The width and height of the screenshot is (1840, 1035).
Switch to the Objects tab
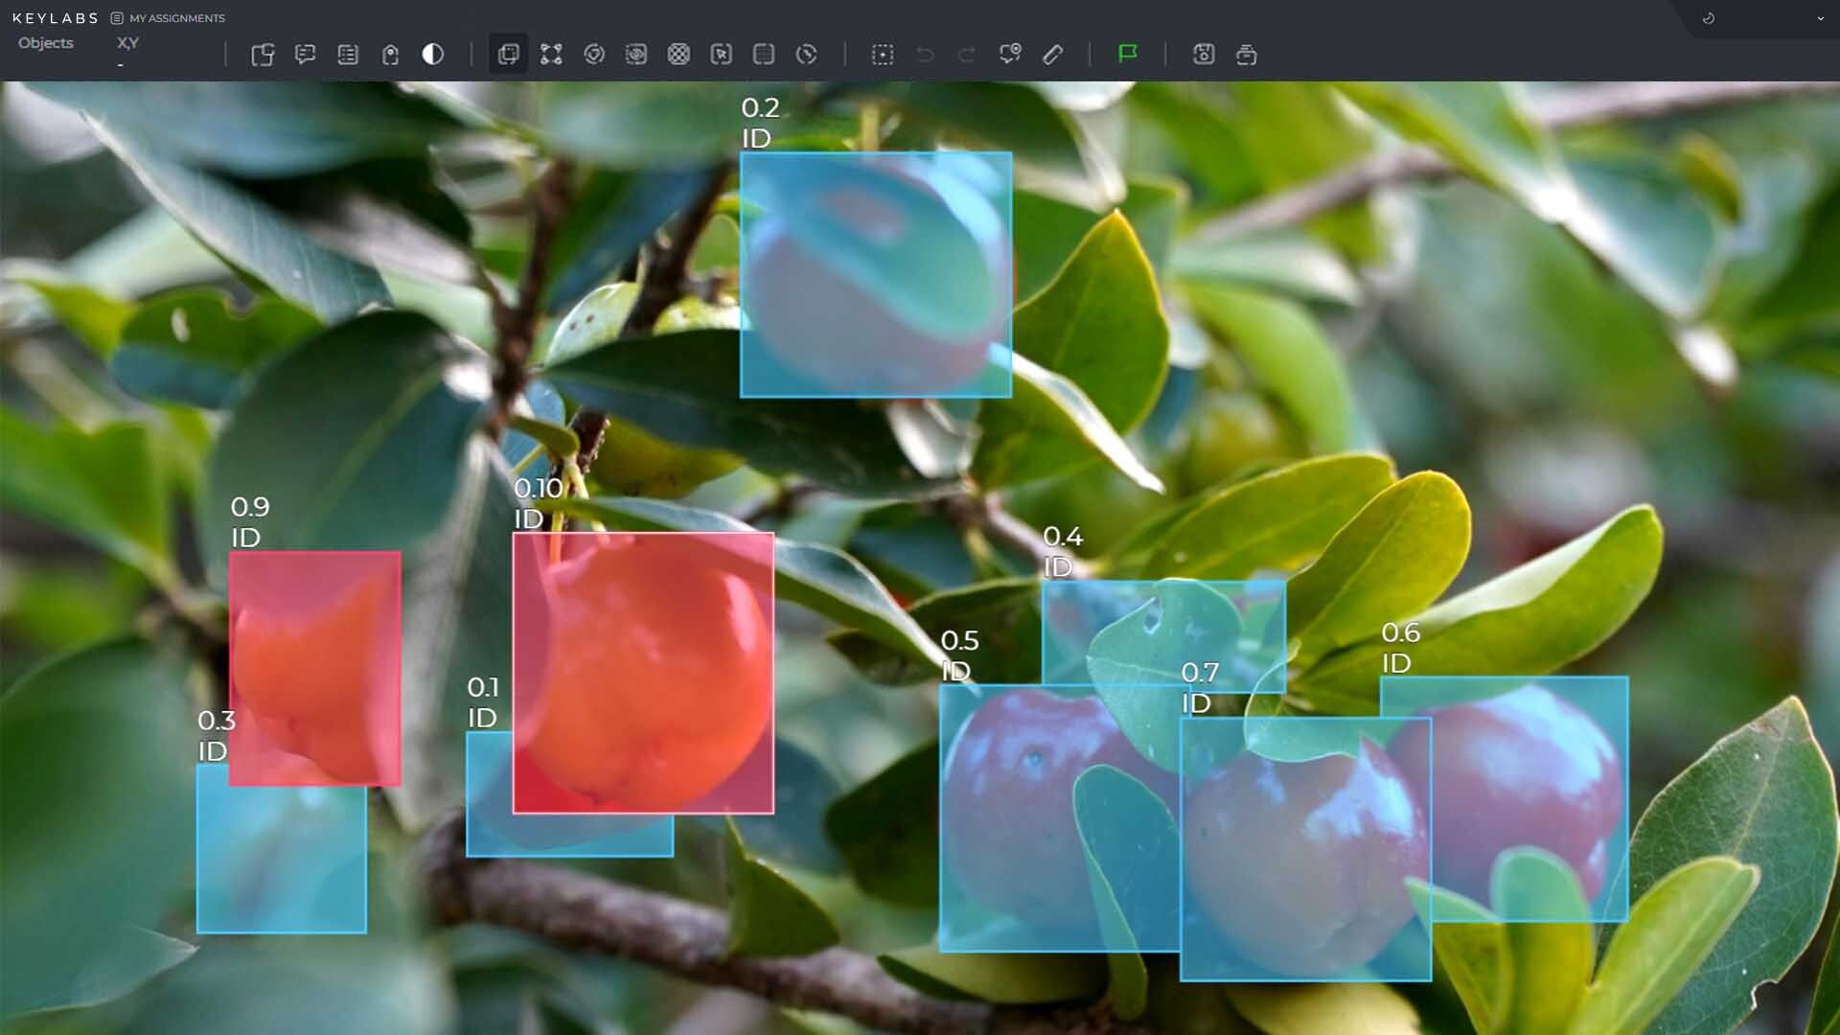pyautogui.click(x=45, y=43)
